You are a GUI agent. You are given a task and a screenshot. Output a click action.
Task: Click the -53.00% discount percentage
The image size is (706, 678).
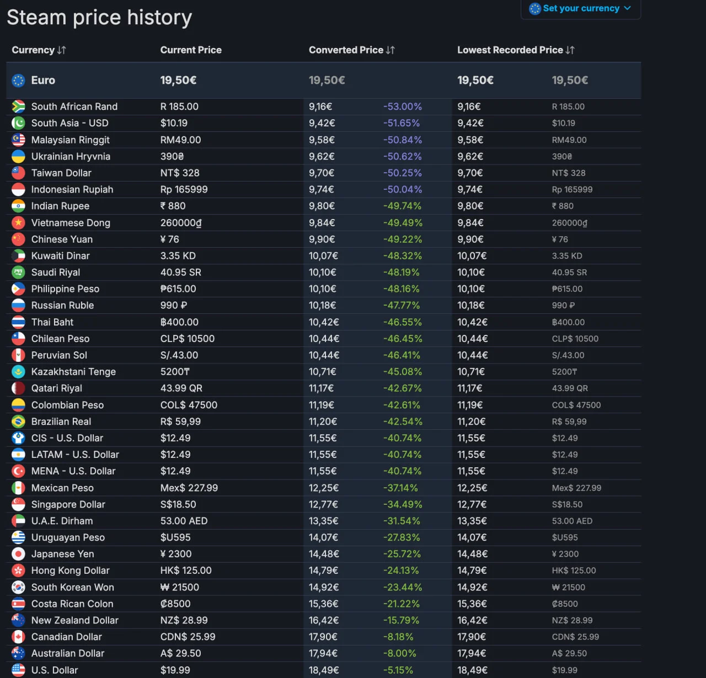(x=402, y=106)
